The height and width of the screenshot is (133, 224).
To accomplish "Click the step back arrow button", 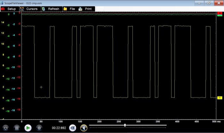I will 84,128.
